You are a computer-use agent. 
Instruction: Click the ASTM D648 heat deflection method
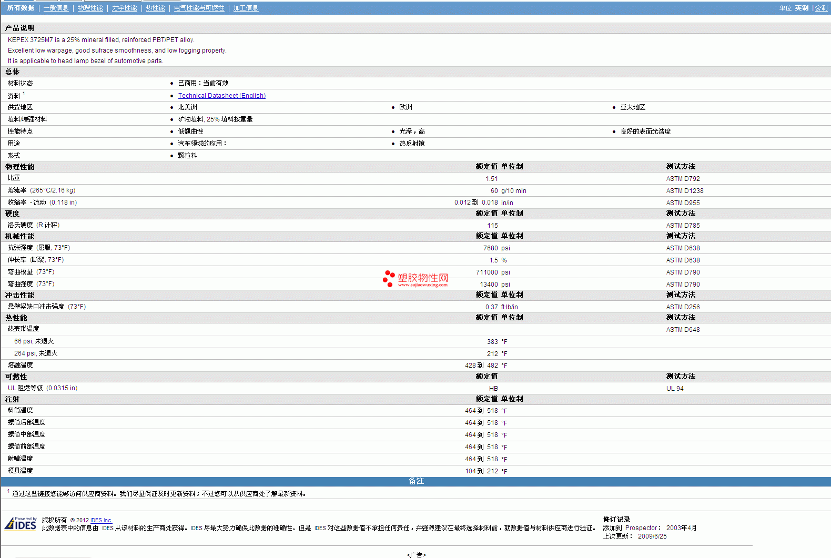point(683,330)
